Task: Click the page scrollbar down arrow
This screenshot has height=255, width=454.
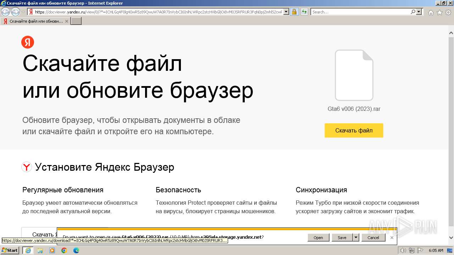Action: click(x=451, y=238)
